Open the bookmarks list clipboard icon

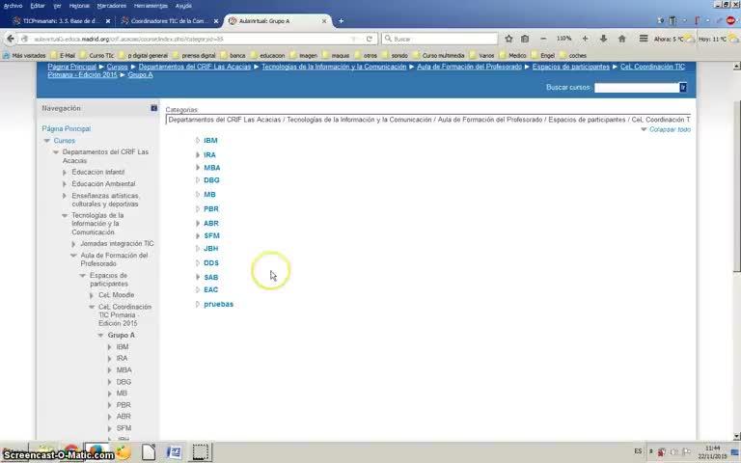tap(525, 39)
